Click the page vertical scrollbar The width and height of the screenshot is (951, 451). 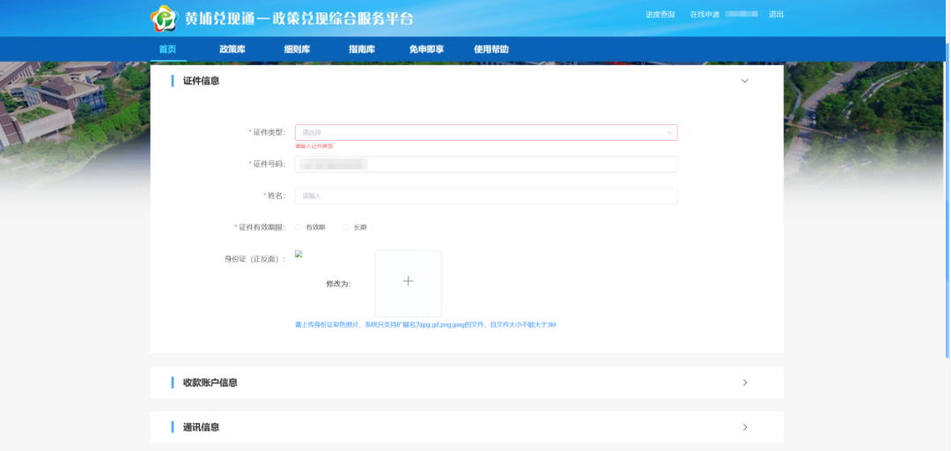(947, 200)
